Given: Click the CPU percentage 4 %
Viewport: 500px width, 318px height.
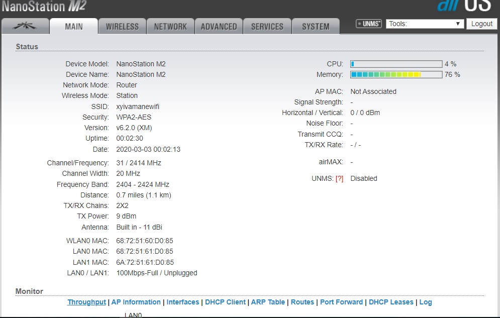Looking at the screenshot, I should point(450,64).
